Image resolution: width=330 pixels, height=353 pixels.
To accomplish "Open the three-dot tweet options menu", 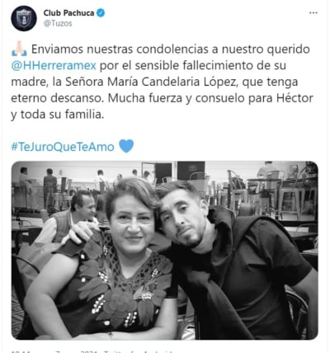I will [x=313, y=13].
